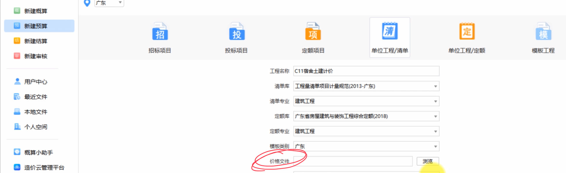Click 概算小助手 label
The image size is (566, 173).
pyautogui.click(x=39, y=152)
